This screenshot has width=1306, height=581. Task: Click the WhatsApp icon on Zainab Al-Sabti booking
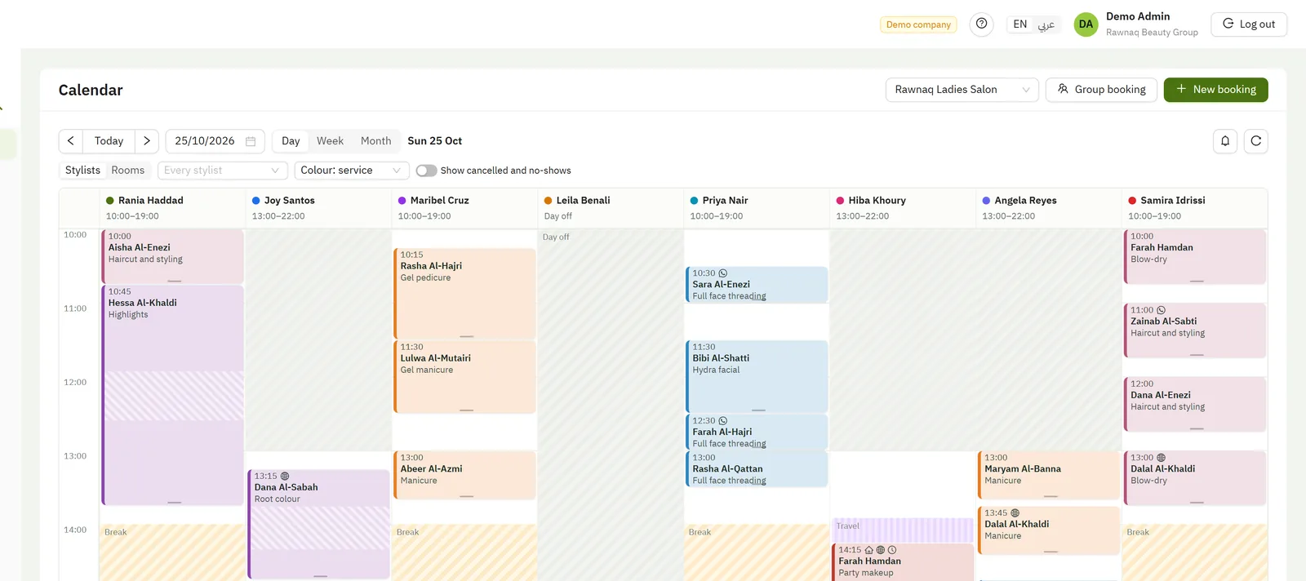pos(1161,310)
